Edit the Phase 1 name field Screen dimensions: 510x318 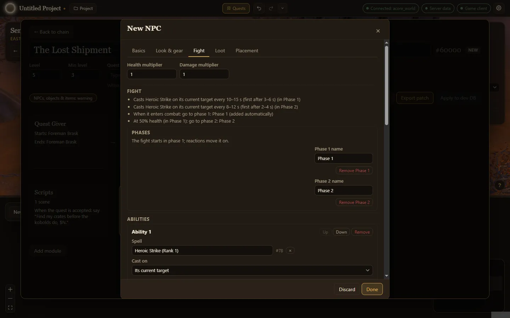(344, 158)
